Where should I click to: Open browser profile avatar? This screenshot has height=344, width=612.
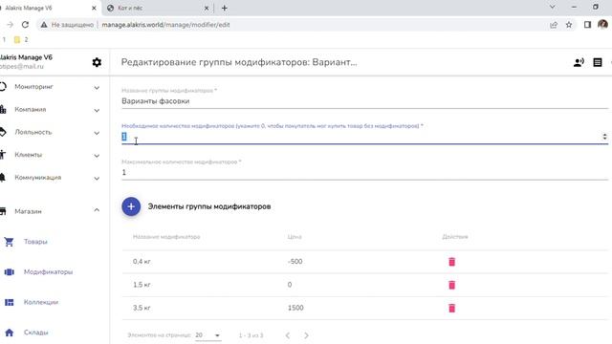click(602, 25)
